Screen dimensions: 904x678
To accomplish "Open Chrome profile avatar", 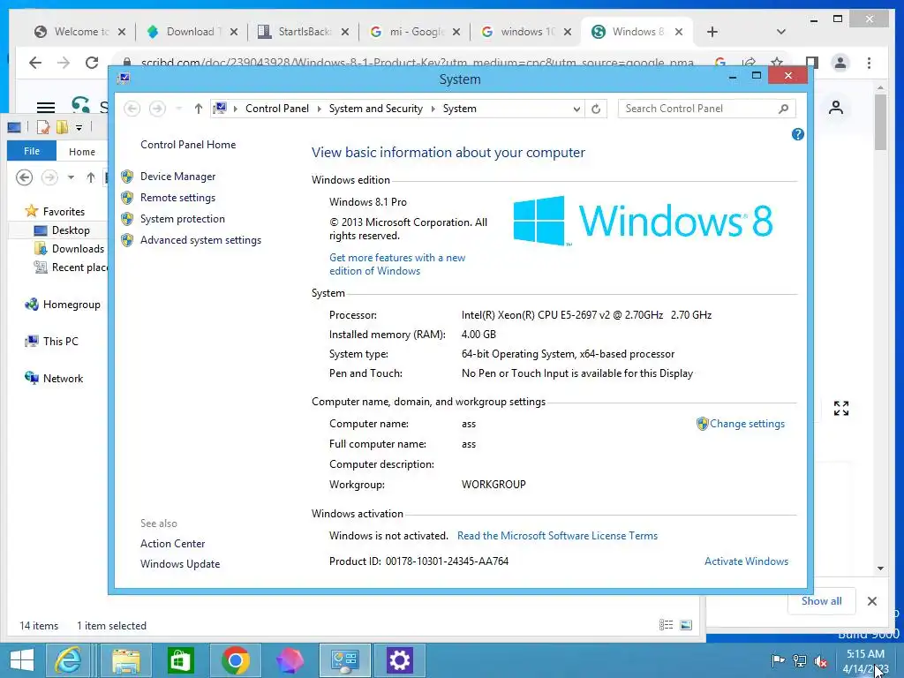I will tap(840, 63).
